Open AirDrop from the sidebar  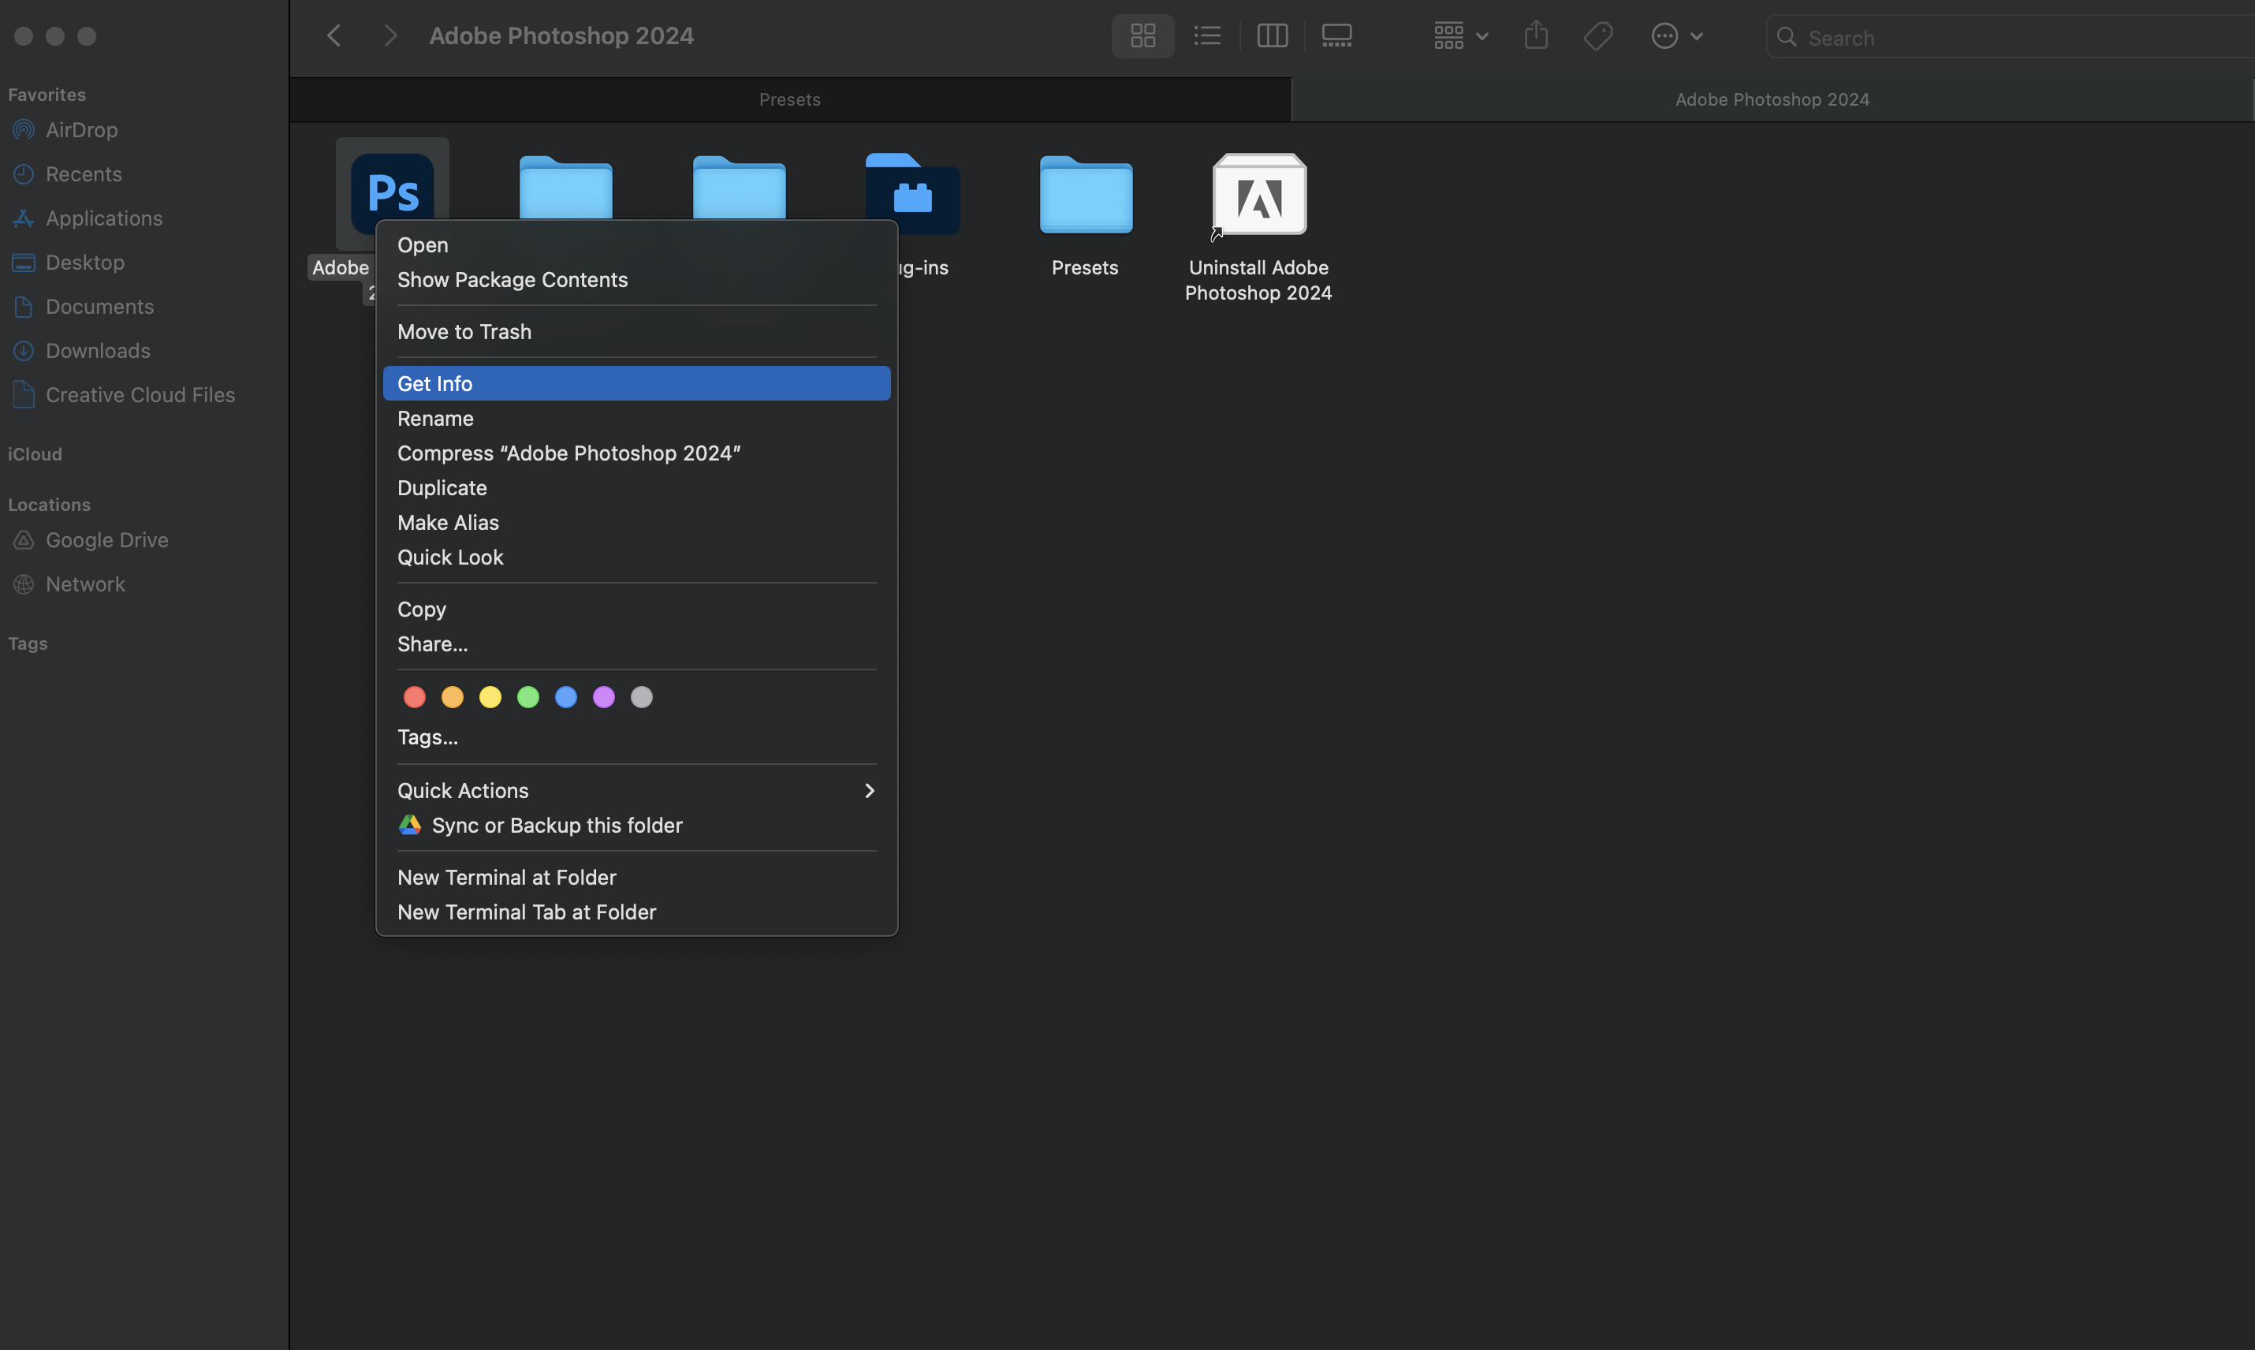82,129
